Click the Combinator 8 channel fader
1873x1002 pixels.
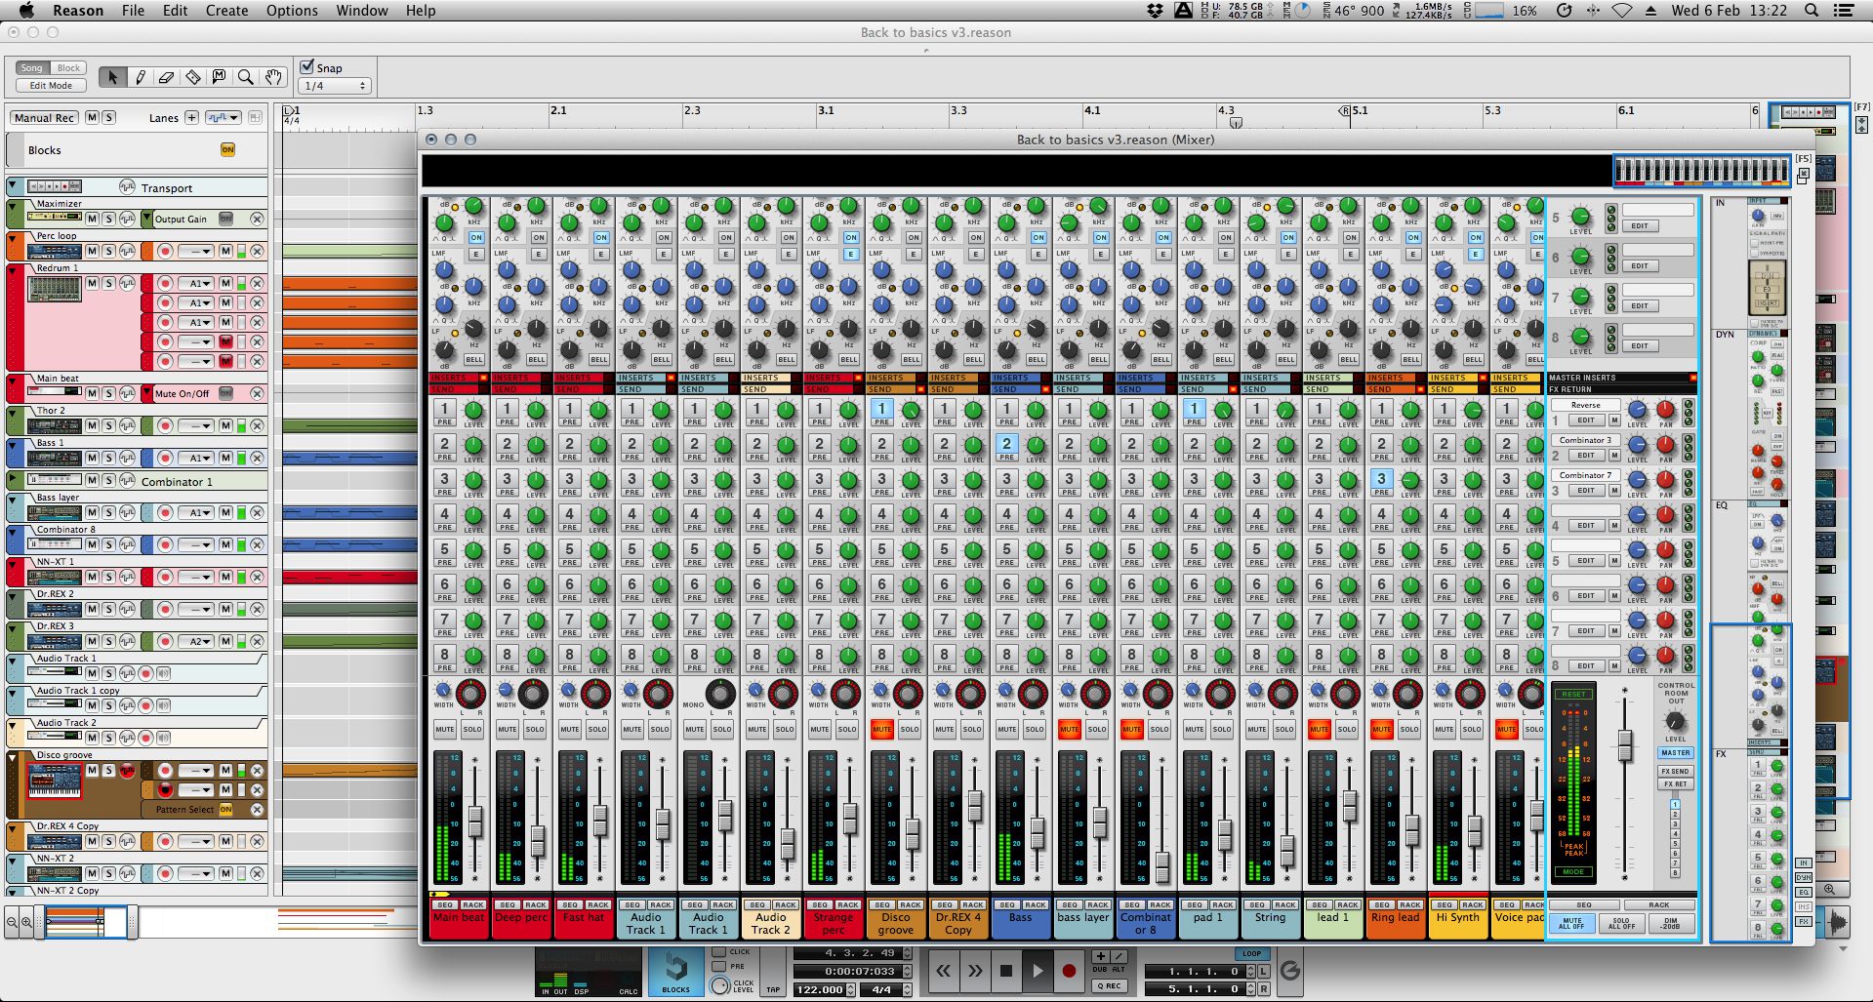[x=1162, y=866]
